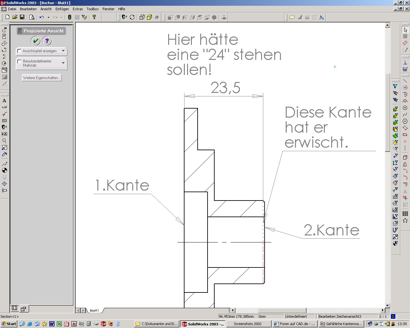Switch to Screenshots 2002 taskbar window
The image size is (410, 328).
[248, 324]
